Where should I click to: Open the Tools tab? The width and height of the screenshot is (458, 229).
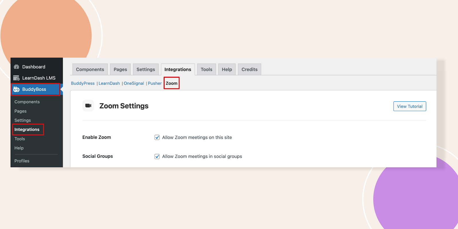(x=206, y=69)
